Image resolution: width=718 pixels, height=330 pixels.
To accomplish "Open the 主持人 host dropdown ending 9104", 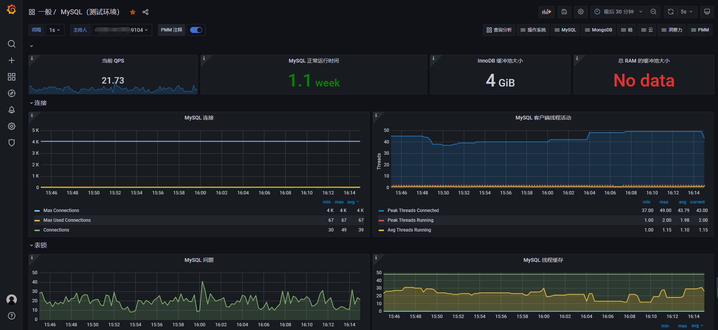I will pyautogui.click(x=122, y=30).
